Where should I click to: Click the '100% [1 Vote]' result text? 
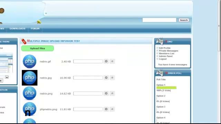(163, 90)
